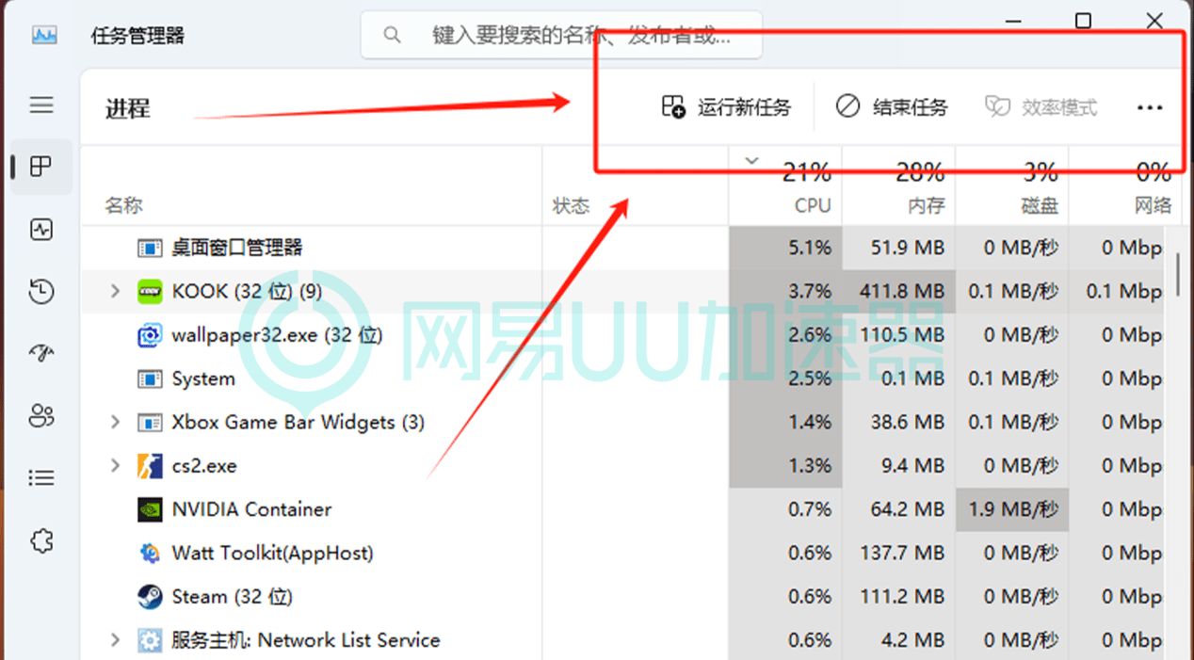Click the 运行新任务 icon
Screen dimensions: 1194x660
click(673, 107)
